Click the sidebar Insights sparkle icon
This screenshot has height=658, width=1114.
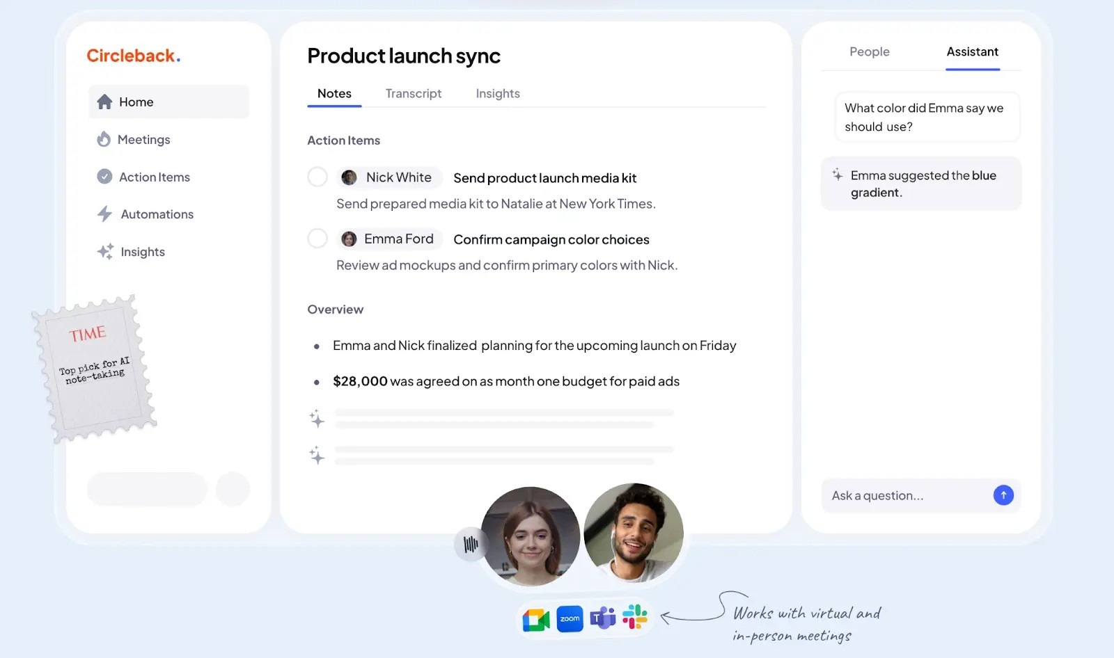click(x=105, y=251)
